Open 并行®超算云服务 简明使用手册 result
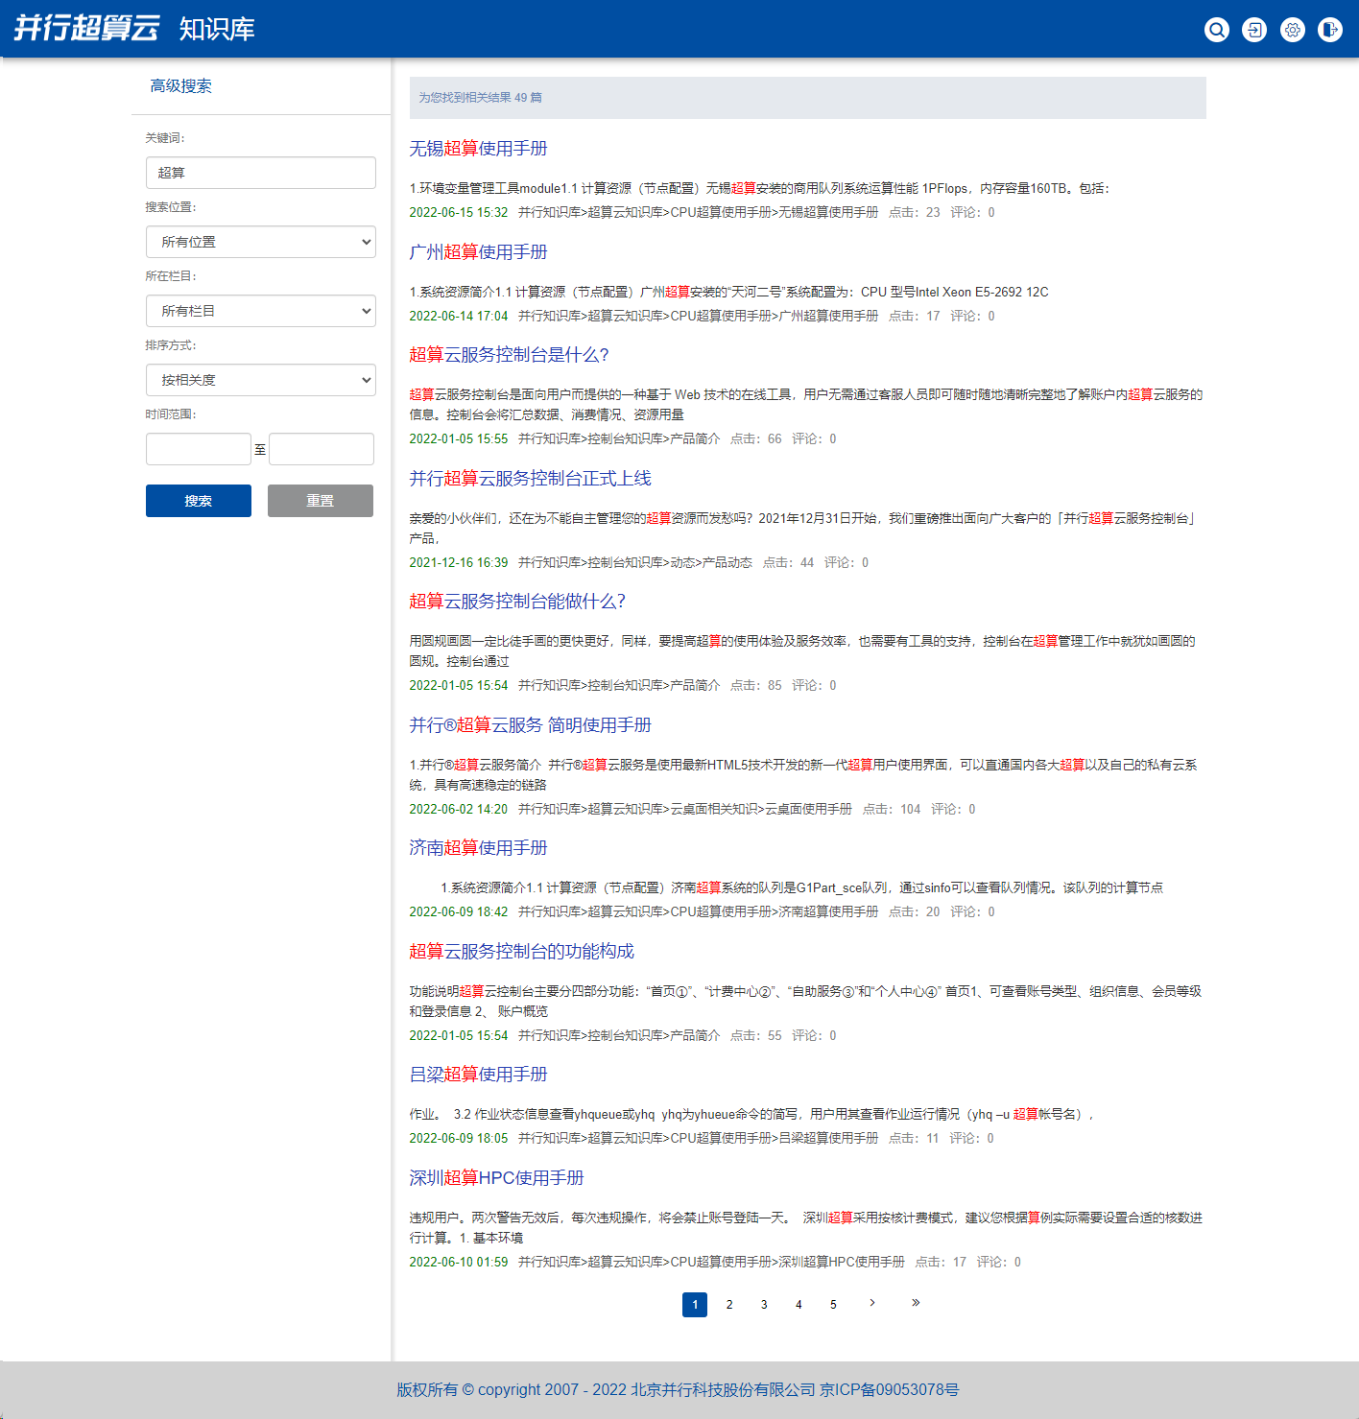This screenshot has height=1419, width=1359. pyautogui.click(x=530, y=725)
